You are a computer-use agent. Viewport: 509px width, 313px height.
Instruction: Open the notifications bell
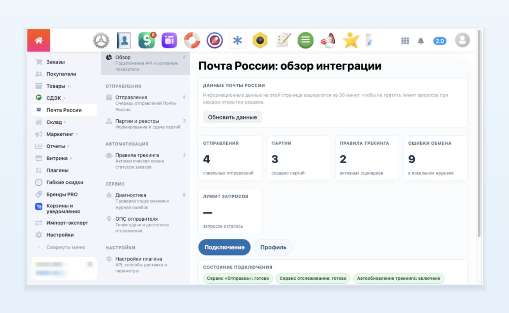(421, 41)
